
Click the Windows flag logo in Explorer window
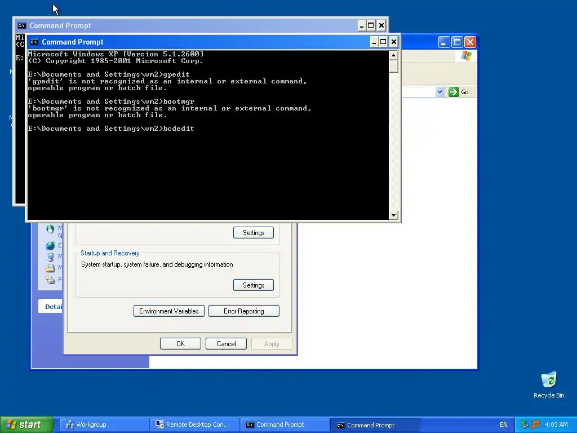(x=466, y=56)
